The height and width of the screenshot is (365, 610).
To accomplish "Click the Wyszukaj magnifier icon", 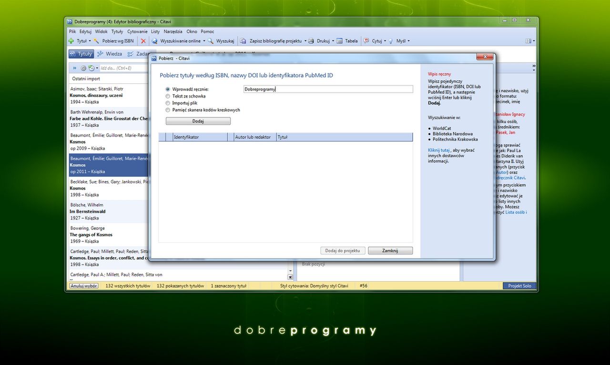I will click(211, 41).
